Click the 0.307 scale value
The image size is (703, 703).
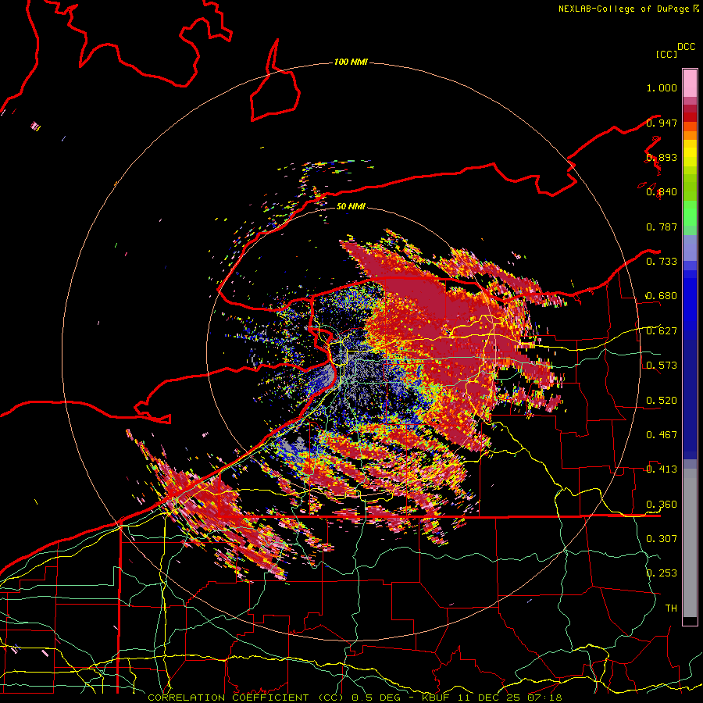pos(662,538)
